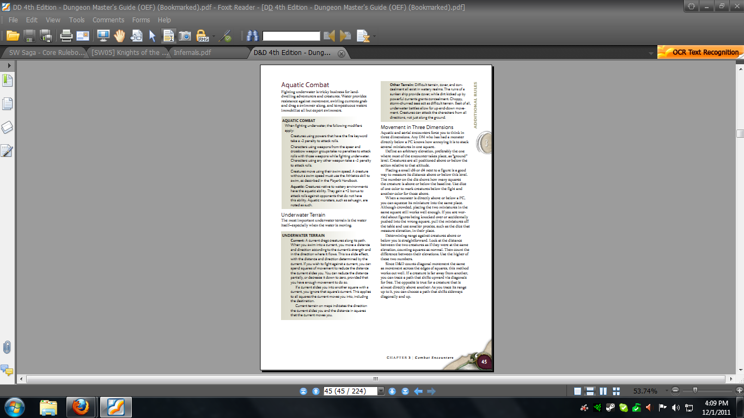Open Windows Explorer from the taskbar

click(48, 407)
